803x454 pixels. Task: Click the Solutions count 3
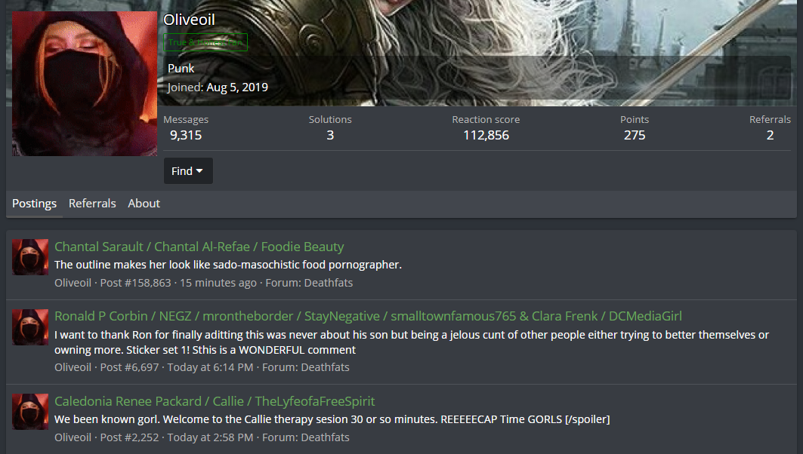[x=330, y=135]
